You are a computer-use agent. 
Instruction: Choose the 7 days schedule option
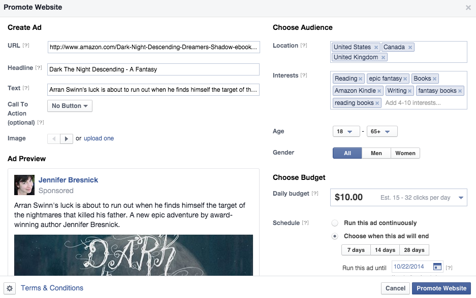pyautogui.click(x=356, y=250)
